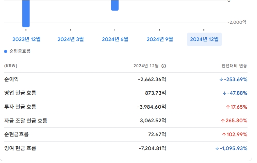Open info icon beside 2024년 12월 header
The image size is (257, 163).
click(x=163, y=66)
